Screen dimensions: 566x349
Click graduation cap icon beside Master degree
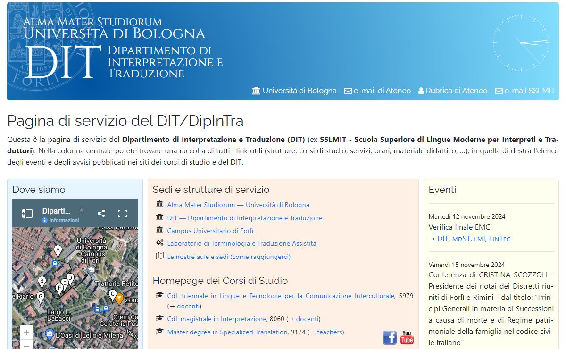159,332
